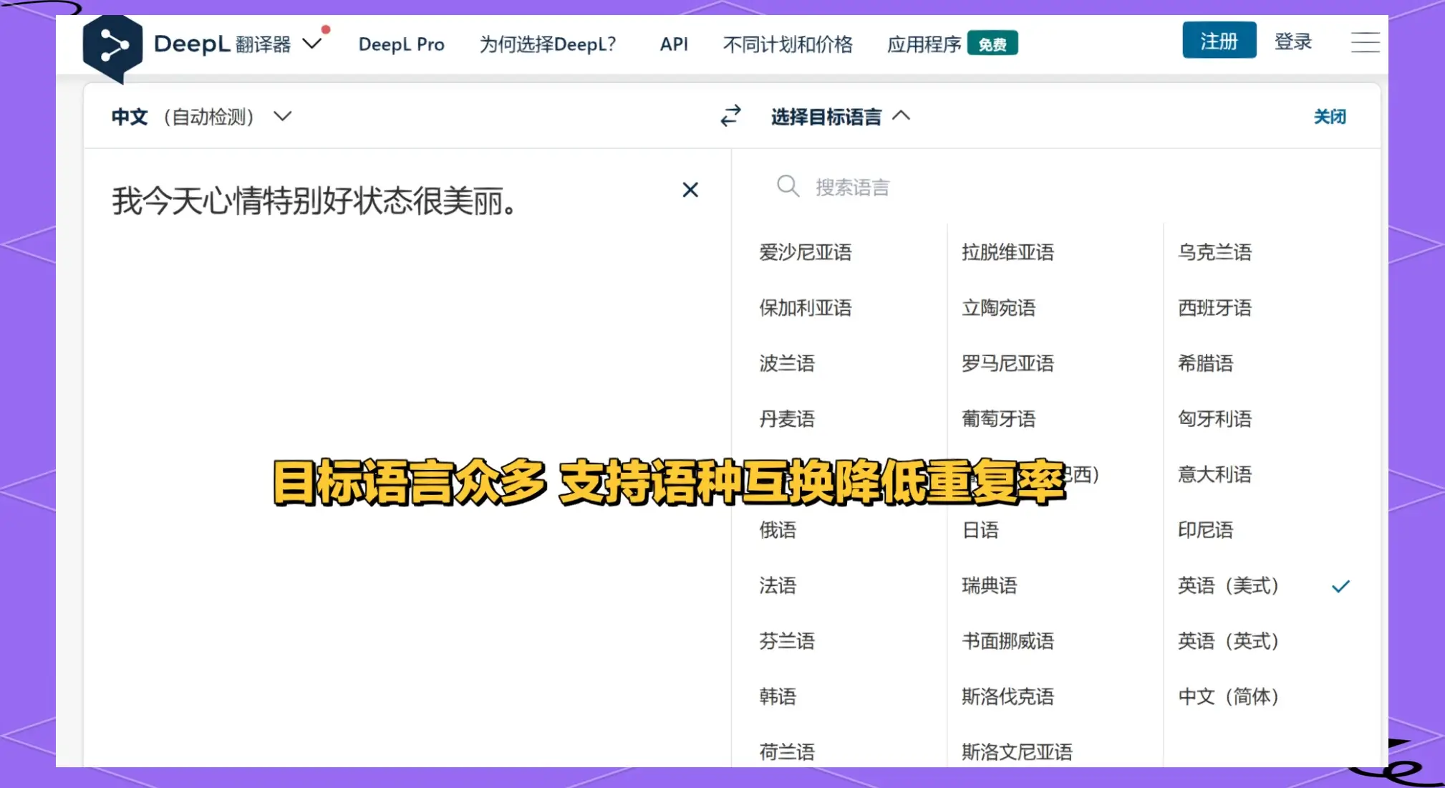1445x788 pixels.
Task: Open DeepL Pro menu item
Action: tap(401, 44)
